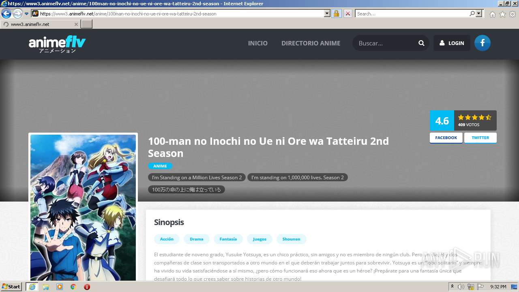Open the Windows Start button
The image size is (519, 292).
[11, 287]
